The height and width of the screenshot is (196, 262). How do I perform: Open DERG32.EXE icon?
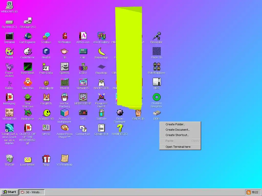tap(83, 97)
